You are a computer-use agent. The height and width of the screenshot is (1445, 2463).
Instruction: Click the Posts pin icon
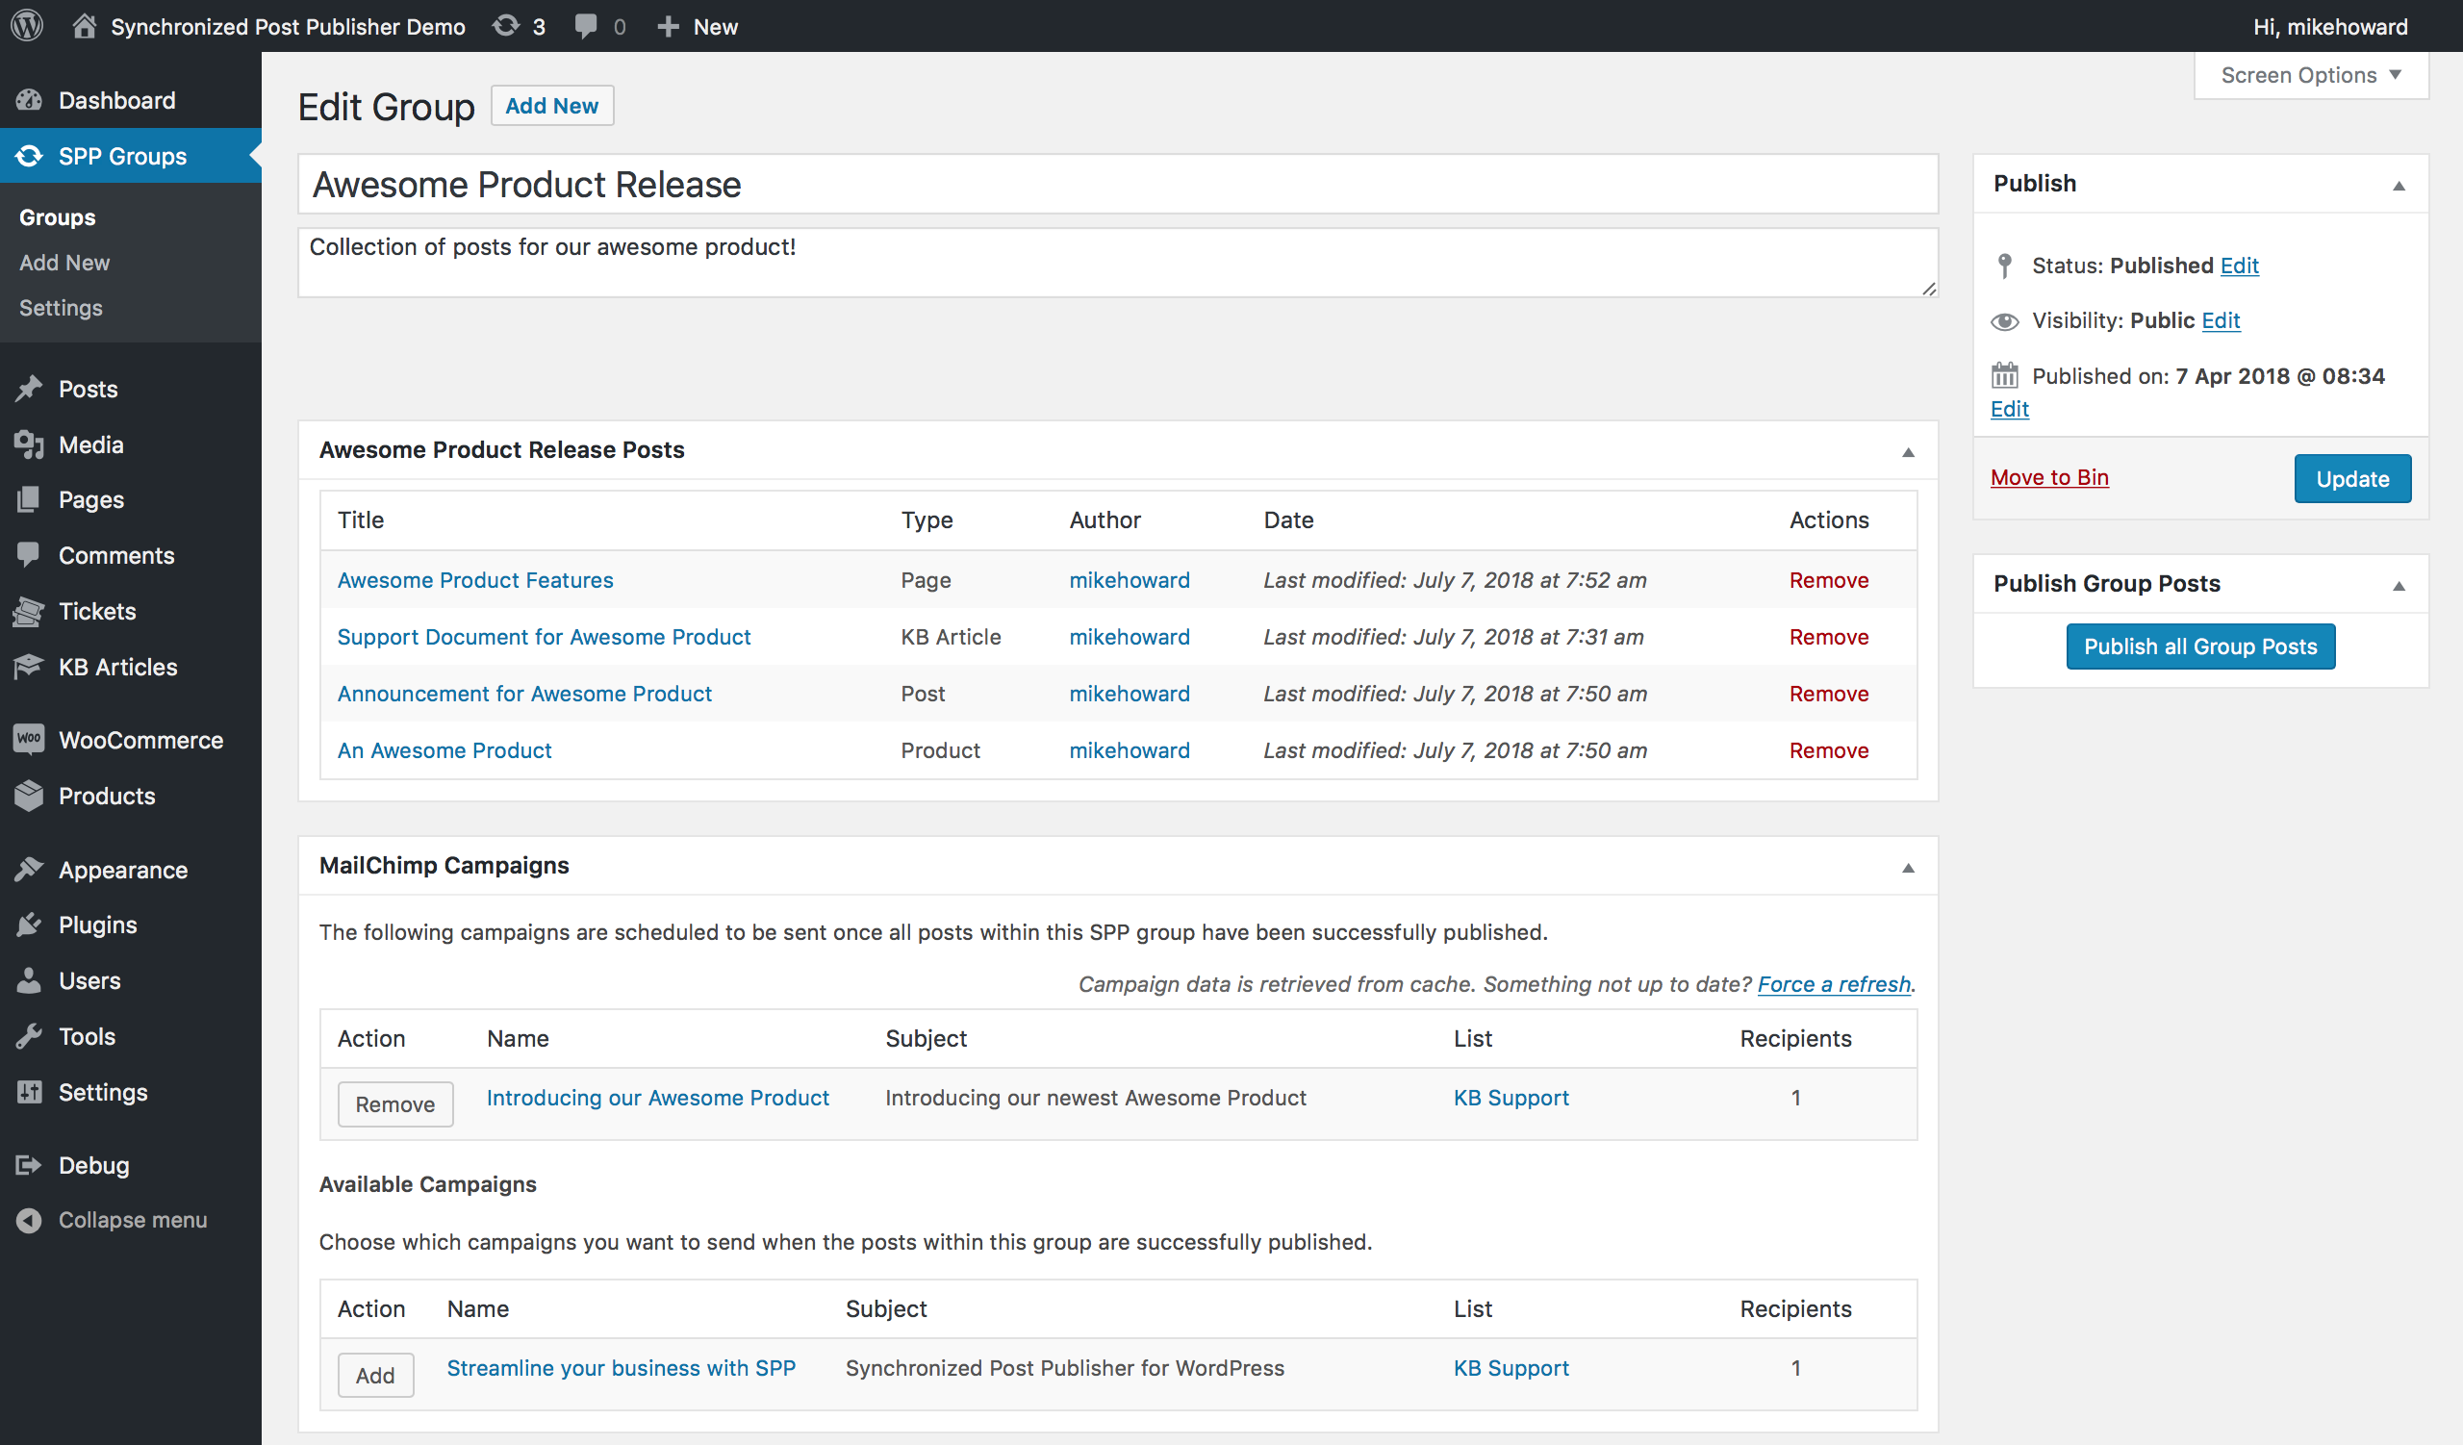coord(29,388)
